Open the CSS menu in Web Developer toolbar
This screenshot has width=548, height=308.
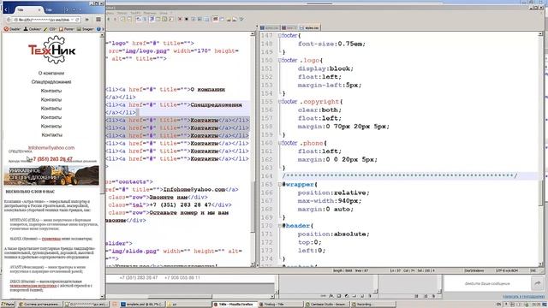click(50, 29)
